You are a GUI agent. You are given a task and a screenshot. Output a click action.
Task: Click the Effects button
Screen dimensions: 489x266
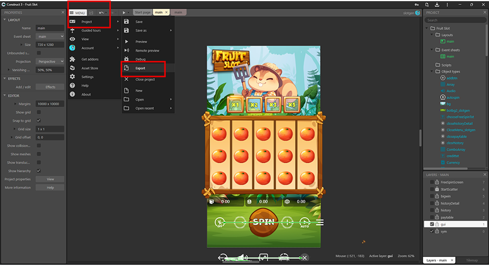click(x=50, y=87)
